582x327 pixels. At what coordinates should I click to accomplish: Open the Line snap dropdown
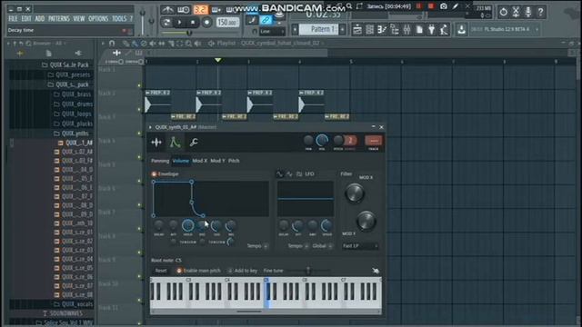click(272, 32)
